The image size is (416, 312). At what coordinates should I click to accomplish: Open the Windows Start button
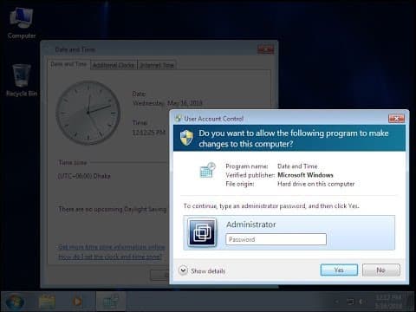click(15, 302)
